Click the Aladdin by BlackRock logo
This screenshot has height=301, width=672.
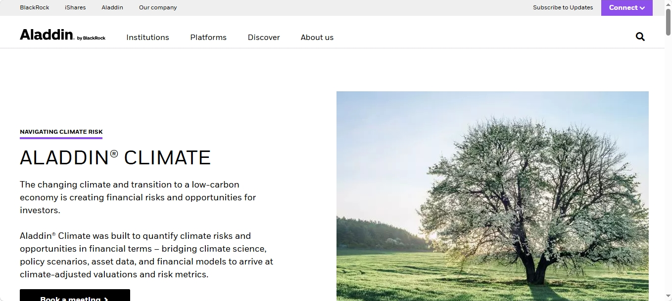[62, 35]
